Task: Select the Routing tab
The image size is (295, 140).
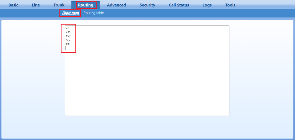Action: pos(86,5)
